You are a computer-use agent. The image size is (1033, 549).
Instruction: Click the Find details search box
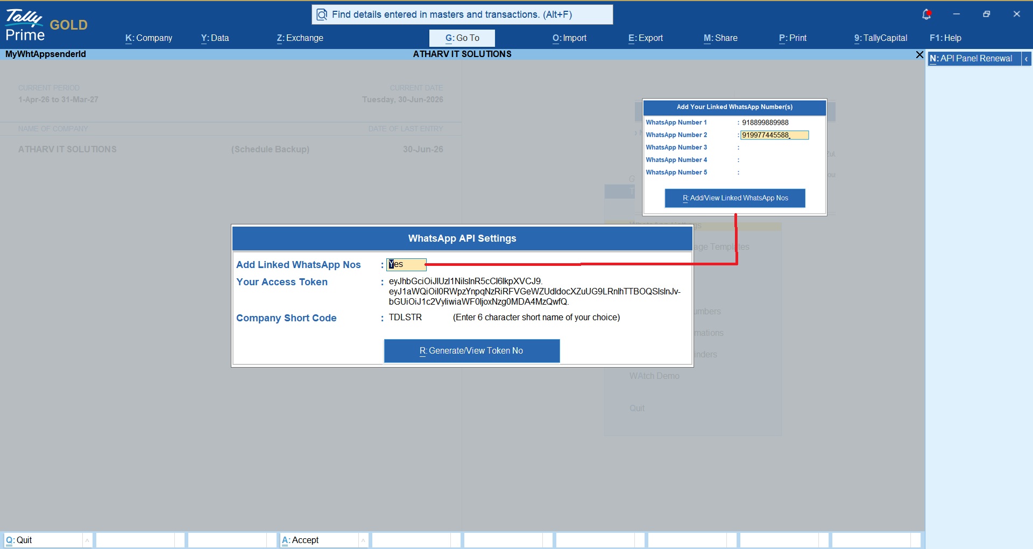(x=462, y=15)
